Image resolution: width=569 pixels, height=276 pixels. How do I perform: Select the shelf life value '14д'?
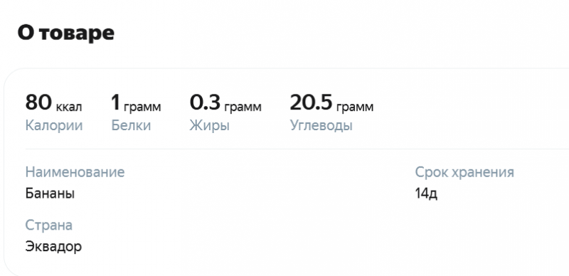pos(426,194)
